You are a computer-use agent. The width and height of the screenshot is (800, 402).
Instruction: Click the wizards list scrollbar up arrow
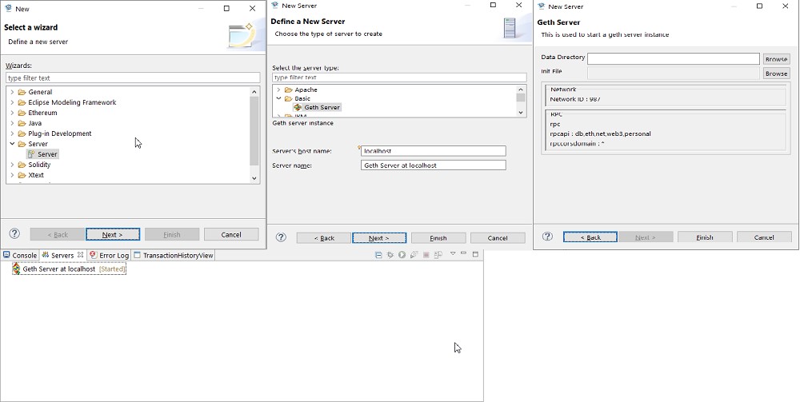point(254,92)
